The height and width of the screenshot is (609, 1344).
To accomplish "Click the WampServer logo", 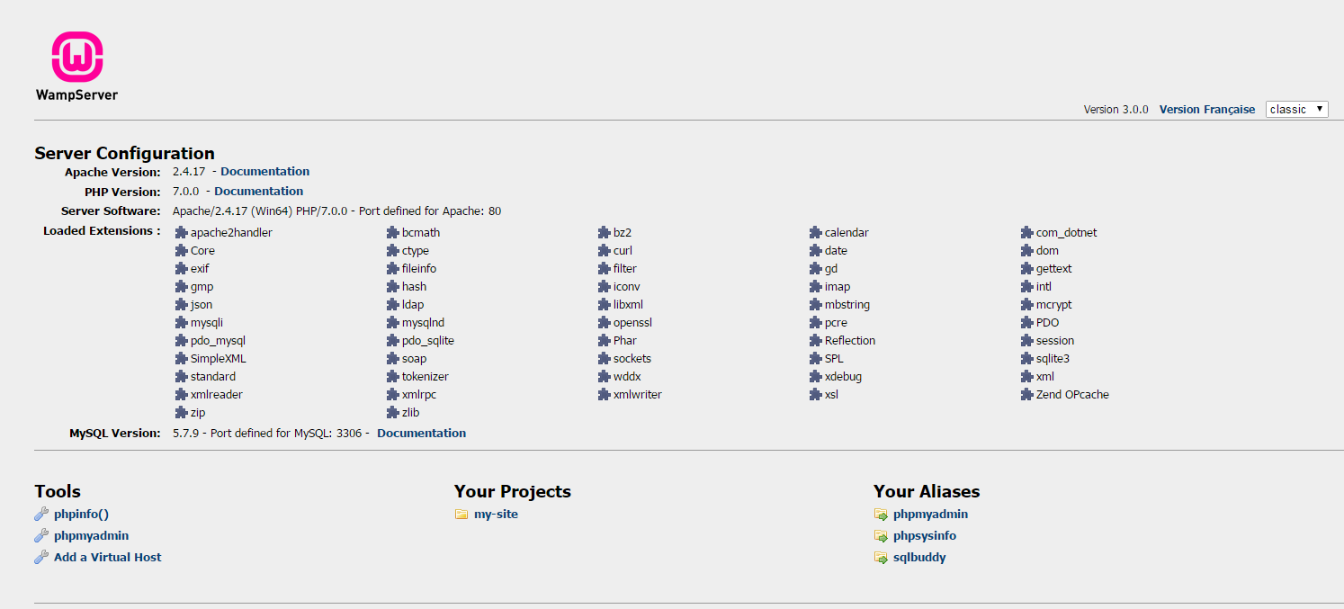I will point(76,66).
